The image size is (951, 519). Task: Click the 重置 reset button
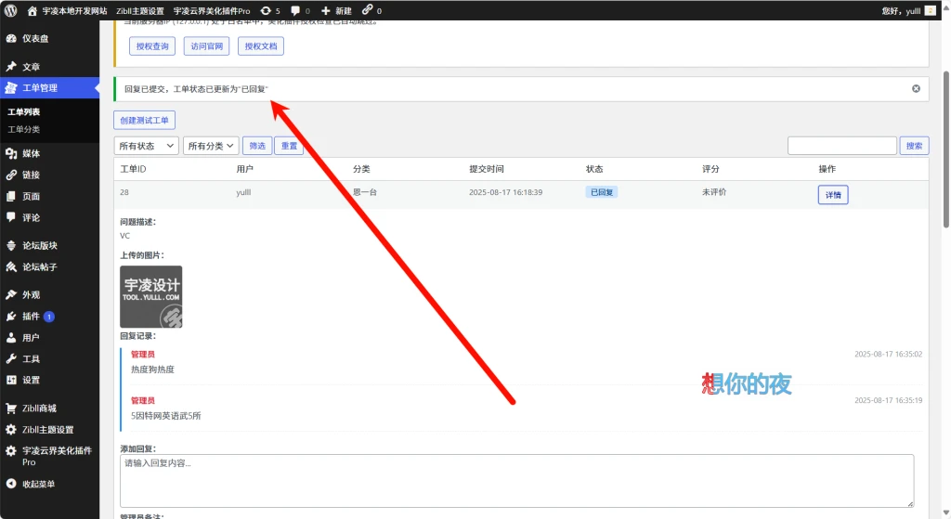pyautogui.click(x=290, y=146)
